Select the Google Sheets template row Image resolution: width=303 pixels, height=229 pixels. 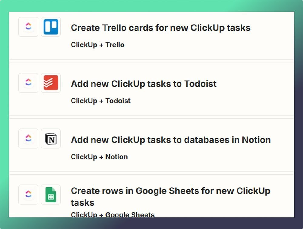[x=151, y=197]
